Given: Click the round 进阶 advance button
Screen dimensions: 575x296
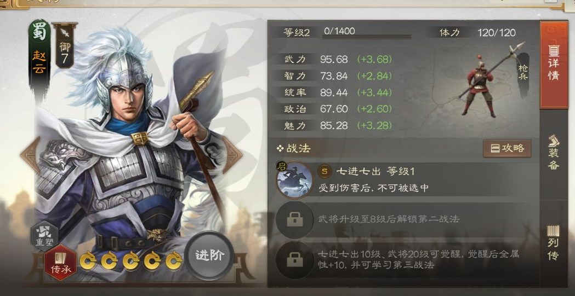Looking at the screenshot, I should 209,256.
